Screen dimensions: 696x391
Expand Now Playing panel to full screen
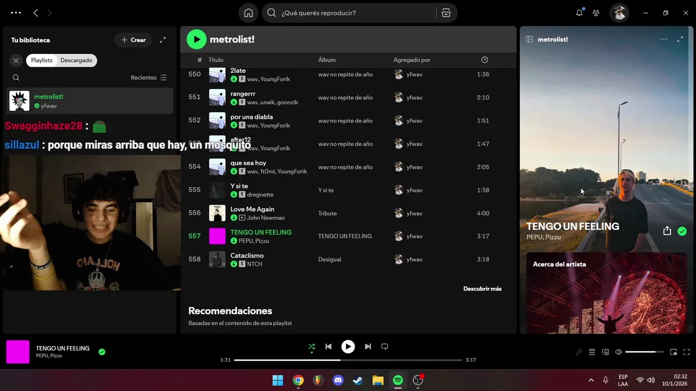click(x=680, y=39)
